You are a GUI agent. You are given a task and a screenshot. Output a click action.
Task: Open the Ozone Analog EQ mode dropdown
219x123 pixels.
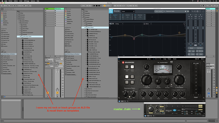tap(119, 24)
